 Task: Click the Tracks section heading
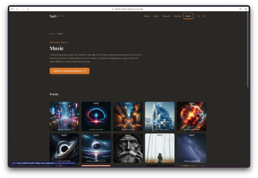point(54,94)
